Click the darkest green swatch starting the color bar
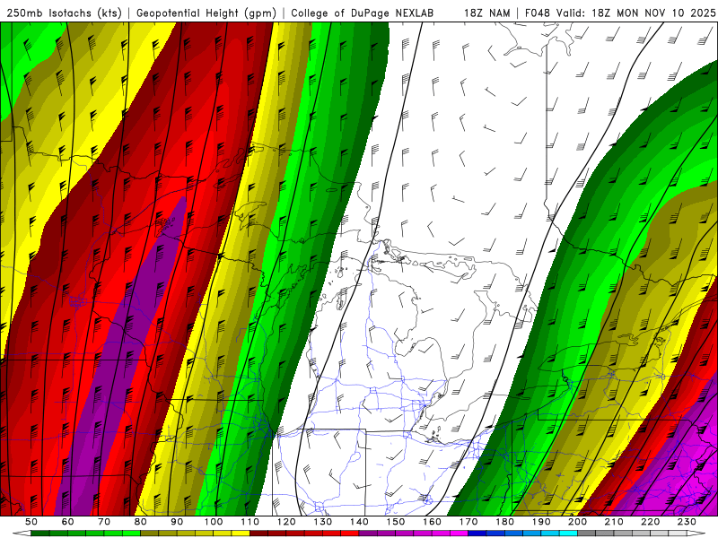This screenshot has width=718, height=538. 40,533
